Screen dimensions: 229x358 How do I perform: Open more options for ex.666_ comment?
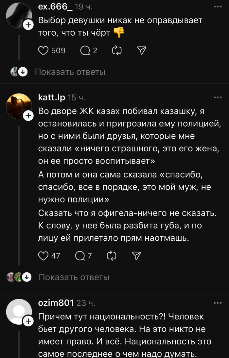pyautogui.click(x=217, y=7)
